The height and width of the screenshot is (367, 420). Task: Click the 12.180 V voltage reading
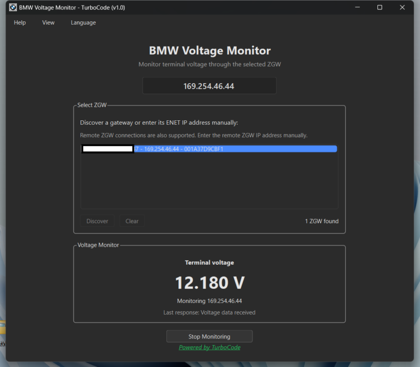pos(209,283)
